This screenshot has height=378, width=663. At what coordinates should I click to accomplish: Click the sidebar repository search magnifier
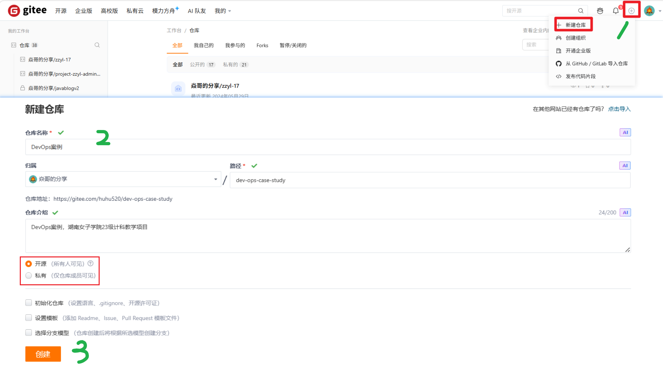(x=97, y=45)
